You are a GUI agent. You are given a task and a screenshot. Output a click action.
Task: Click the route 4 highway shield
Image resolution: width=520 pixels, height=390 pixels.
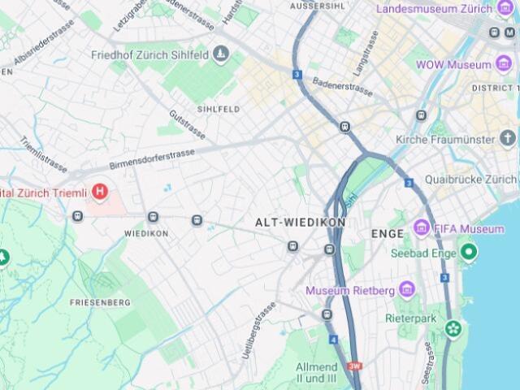pos(333,340)
